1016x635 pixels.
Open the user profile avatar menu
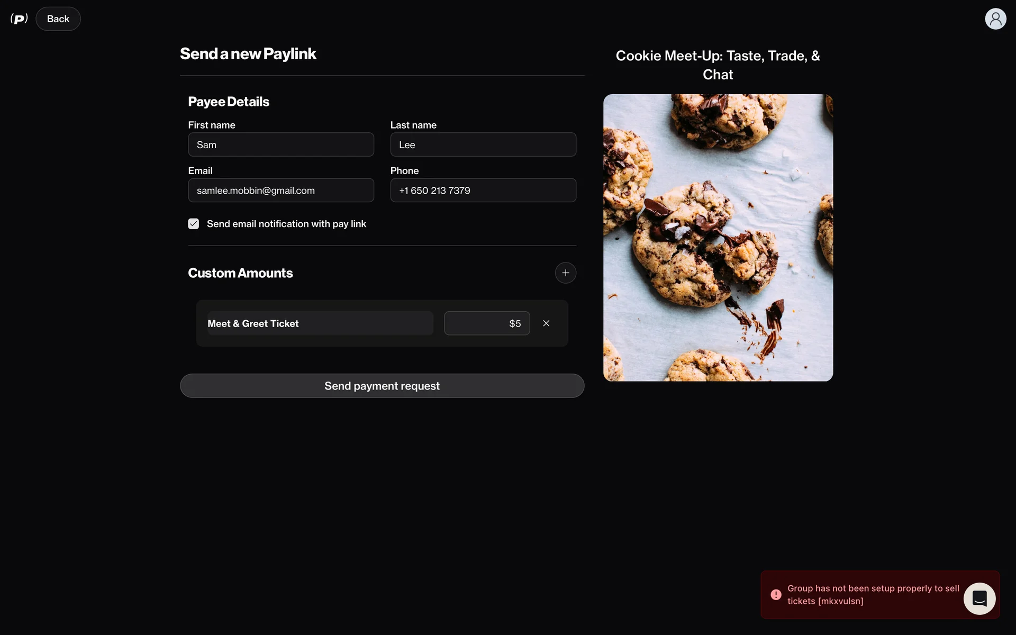click(995, 19)
